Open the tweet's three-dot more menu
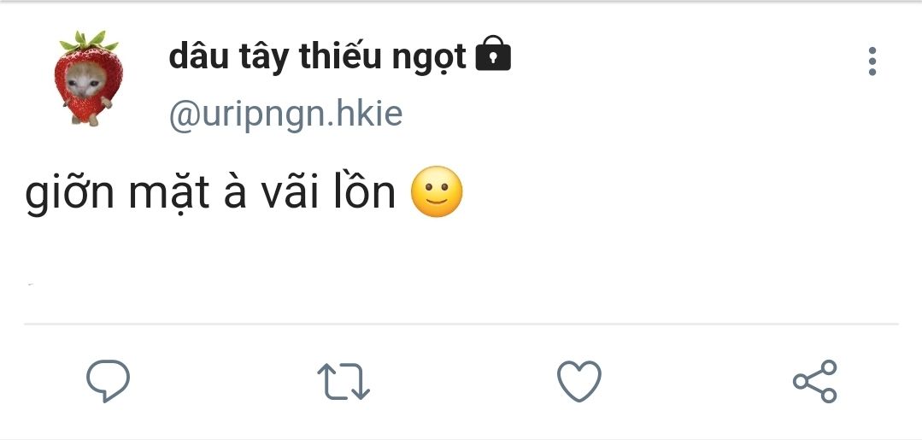The width and height of the screenshot is (922, 440). click(x=872, y=62)
